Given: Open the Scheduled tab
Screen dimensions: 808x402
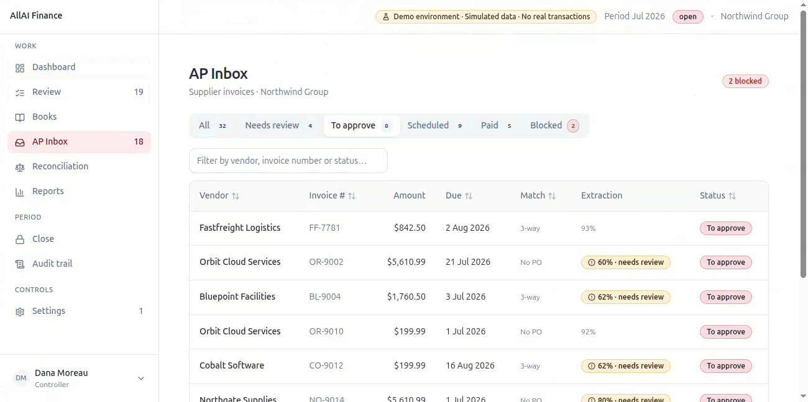Looking at the screenshot, I should coord(436,125).
